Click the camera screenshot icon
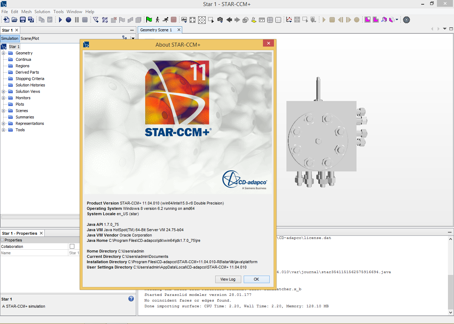The height and width of the screenshot is (324, 454). (x=220, y=20)
